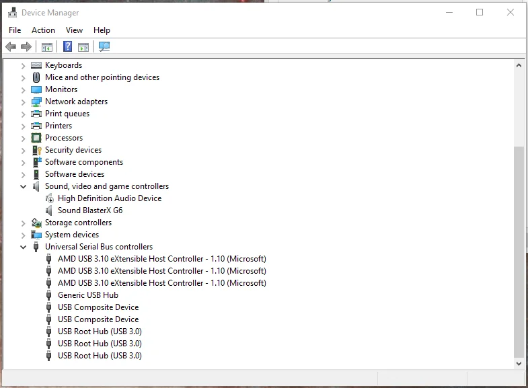Select High Definition Audio Device
The height and width of the screenshot is (388, 528).
tap(110, 198)
